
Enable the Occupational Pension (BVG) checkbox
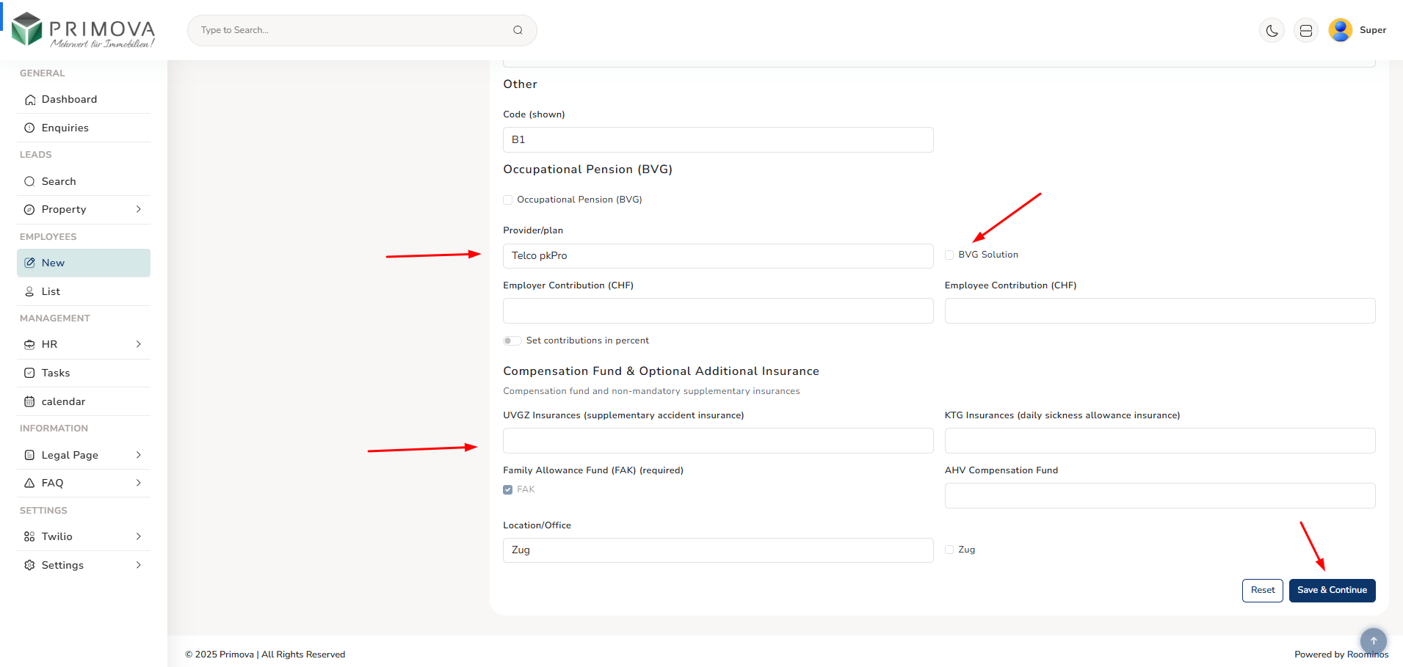click(x=507, y=199)
